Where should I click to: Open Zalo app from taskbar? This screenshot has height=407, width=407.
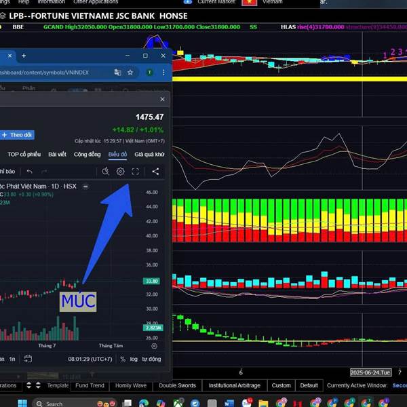247,402
